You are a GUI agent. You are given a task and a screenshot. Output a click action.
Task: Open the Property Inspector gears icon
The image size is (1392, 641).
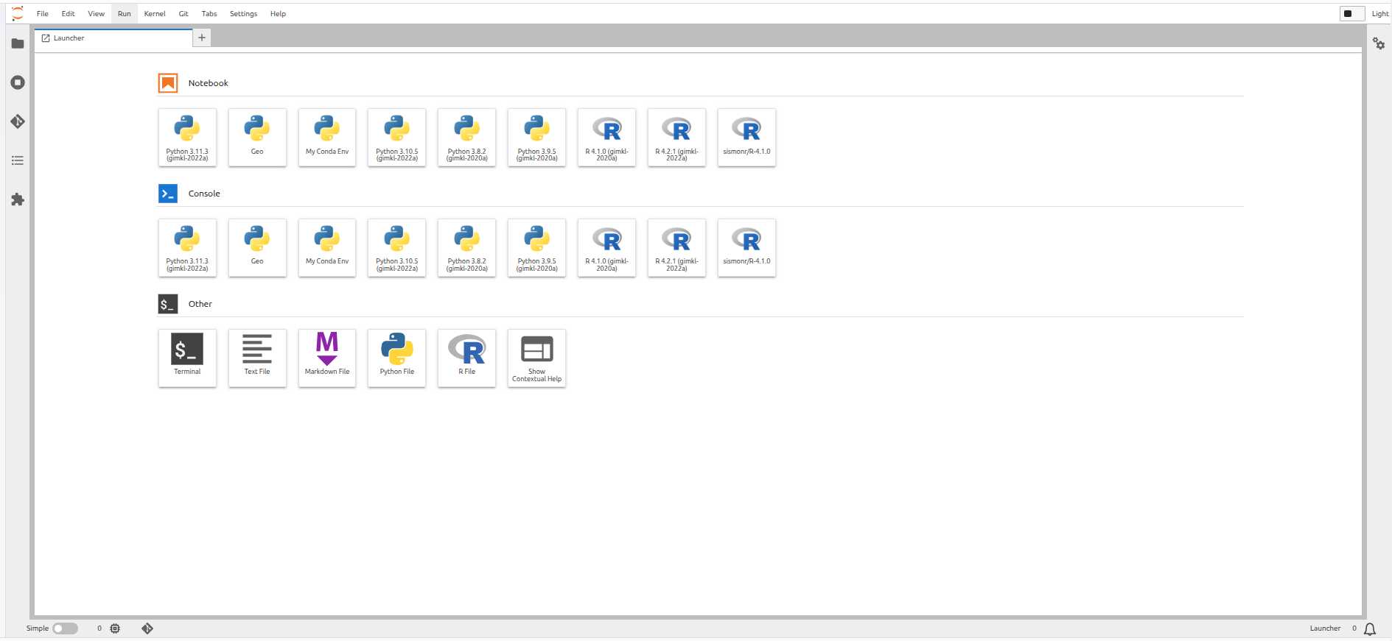tap(1378, 43)
